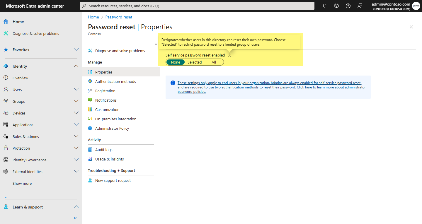
Task: Collapse the Learn & support chevron
Action: [x=76, y=207]
